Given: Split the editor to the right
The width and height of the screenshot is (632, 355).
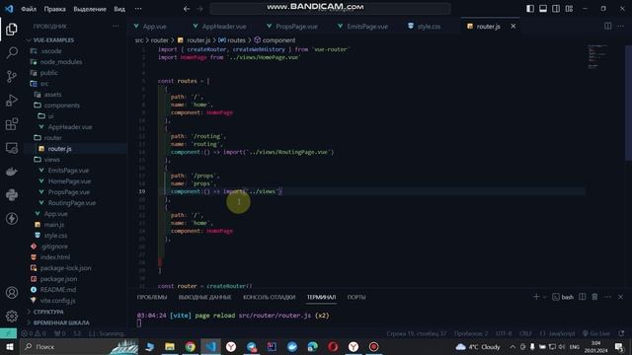Looking at the screenshot, I should tap(607, 27).
